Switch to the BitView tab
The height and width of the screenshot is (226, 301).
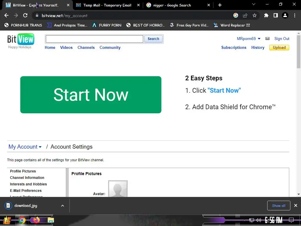pos(37,5)
